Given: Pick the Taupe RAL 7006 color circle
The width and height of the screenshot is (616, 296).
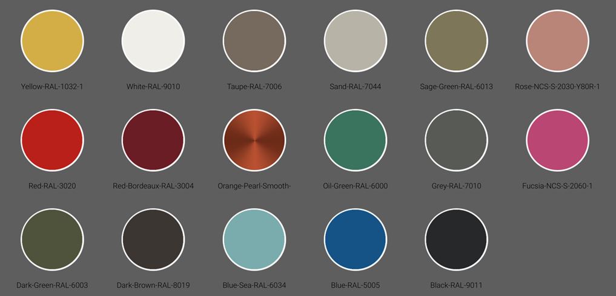Looking at the screenshot, I should 254,41.
